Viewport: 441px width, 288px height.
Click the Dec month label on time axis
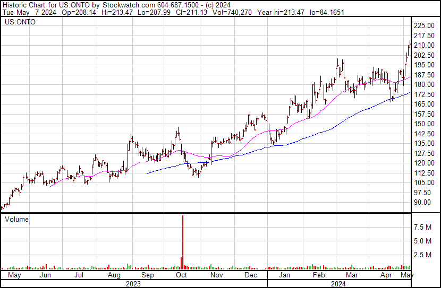click(251, 276)
